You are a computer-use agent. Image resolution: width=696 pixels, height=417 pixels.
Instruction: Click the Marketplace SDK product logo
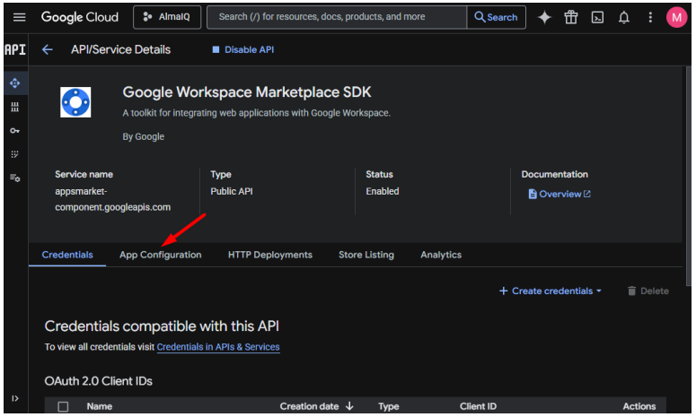point(75,102)
